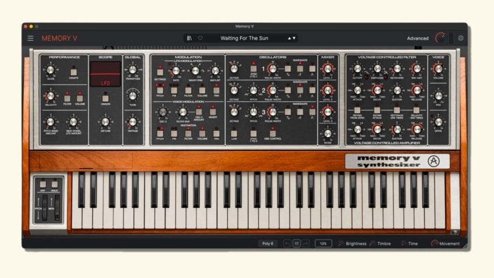Click the mixer Noise knob
The image size is (494, 278).
pos(328,133)
